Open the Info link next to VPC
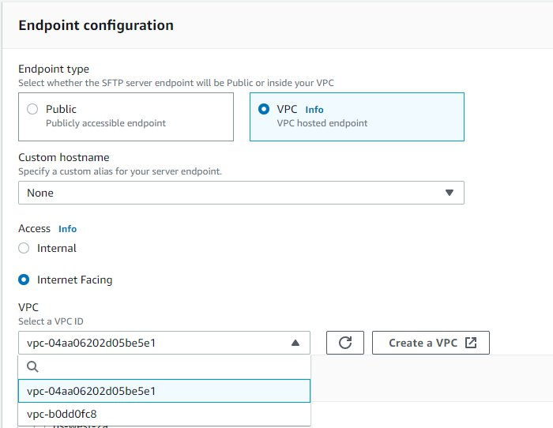The width and height of the screenshot is (553, 428). pyautogui.click(x=314, y=110)
